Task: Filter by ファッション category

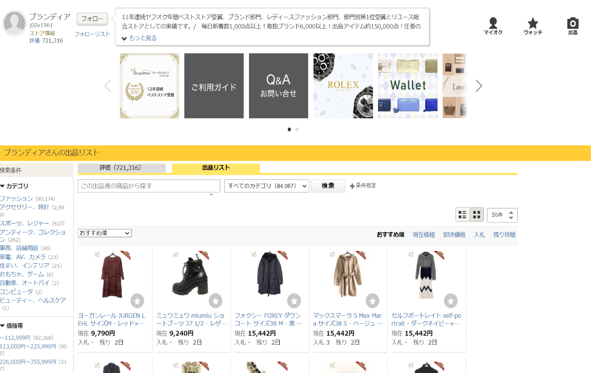Action: pyautogui.click(x=16, y=199)
